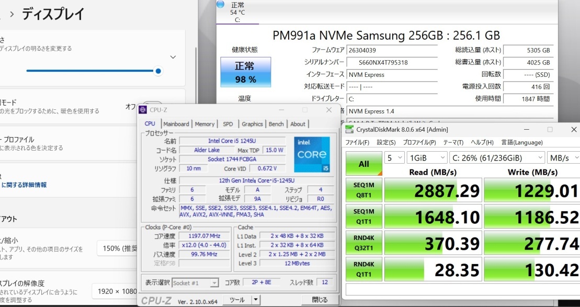Viewport: 580px width, 307px height.
Task: Expand the brightness section chevron
Action: point(173,57)
